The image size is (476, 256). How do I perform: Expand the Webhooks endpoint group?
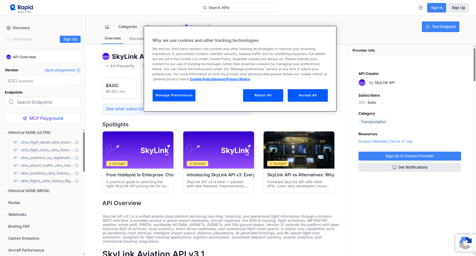pyautogui.click(x=5, y=215)
